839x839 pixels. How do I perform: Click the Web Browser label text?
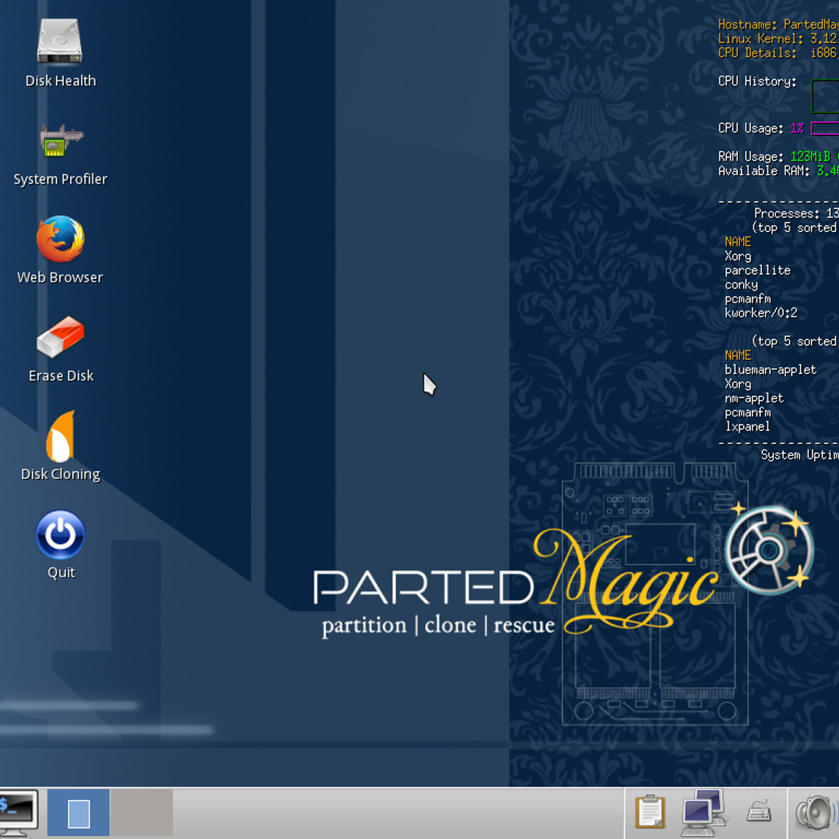tap(60, 278)
